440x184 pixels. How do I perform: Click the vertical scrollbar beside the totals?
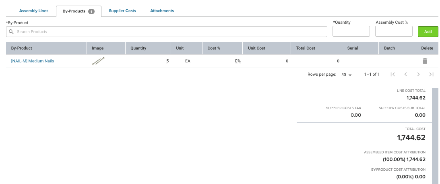click(x=435, y=136)
